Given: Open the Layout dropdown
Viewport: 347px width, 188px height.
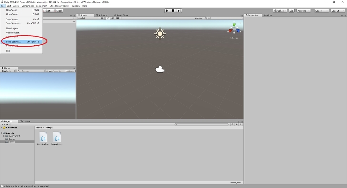Looking at the screenshot, I should click(x=338, y=11).
